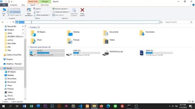Viewport: 195px width, 109px height.
Task: Select the DVD RW Drive (E:) icon
Action: tap(106, 53)
